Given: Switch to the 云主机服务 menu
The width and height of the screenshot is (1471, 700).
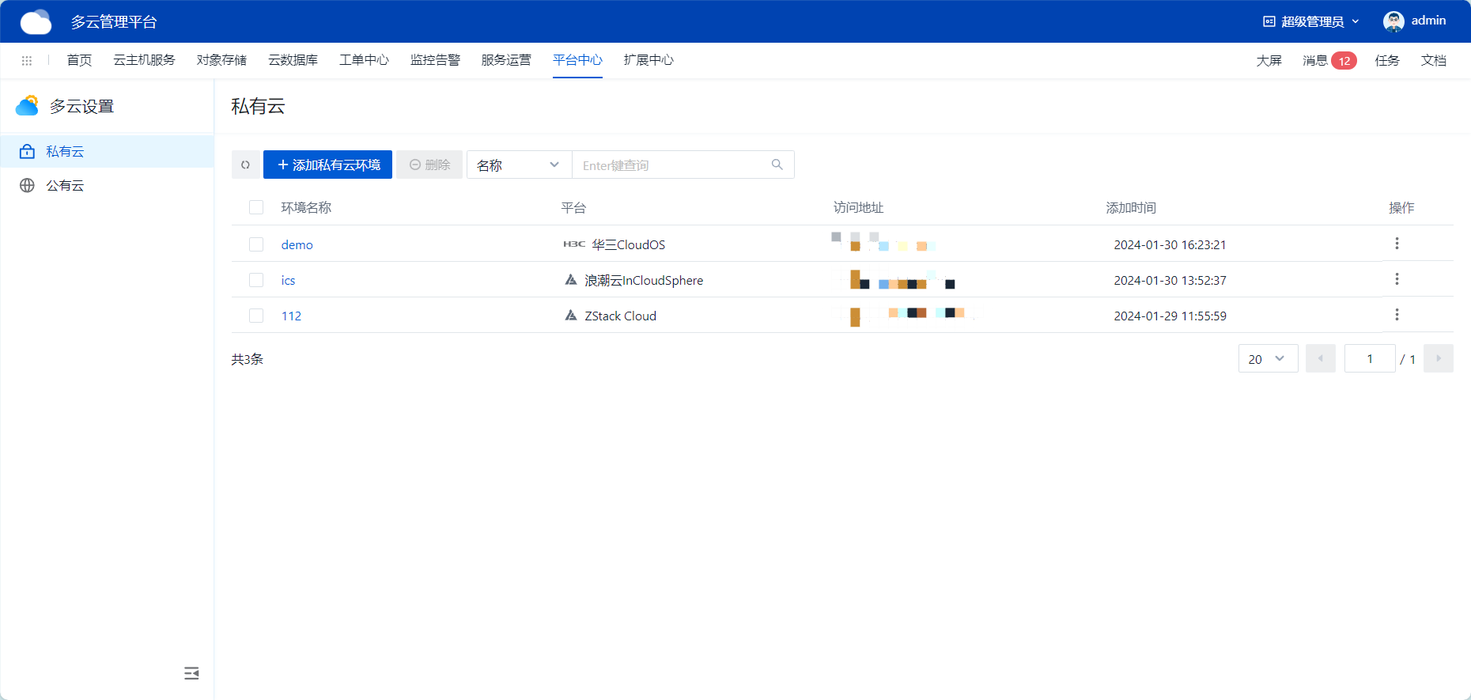Looking at the screenshot, I should (144, 60).
